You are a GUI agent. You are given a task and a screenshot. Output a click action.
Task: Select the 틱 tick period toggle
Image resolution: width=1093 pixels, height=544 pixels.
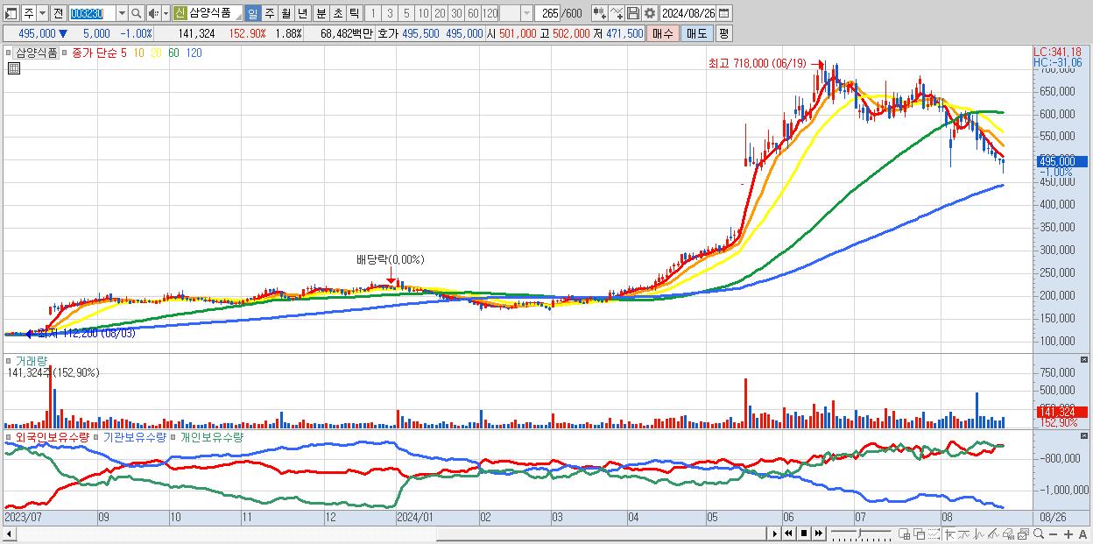(x=354, y=13)
